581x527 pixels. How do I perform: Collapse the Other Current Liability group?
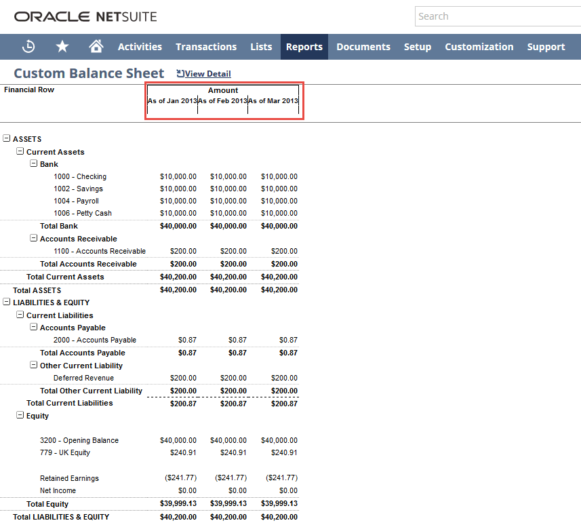pyautogui.click(x=34, y=365)
